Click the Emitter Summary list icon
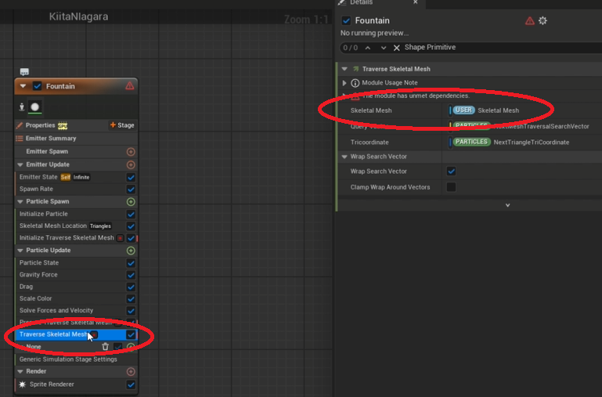Viewport: 602px width, 397px height. (x=20, y=139)
